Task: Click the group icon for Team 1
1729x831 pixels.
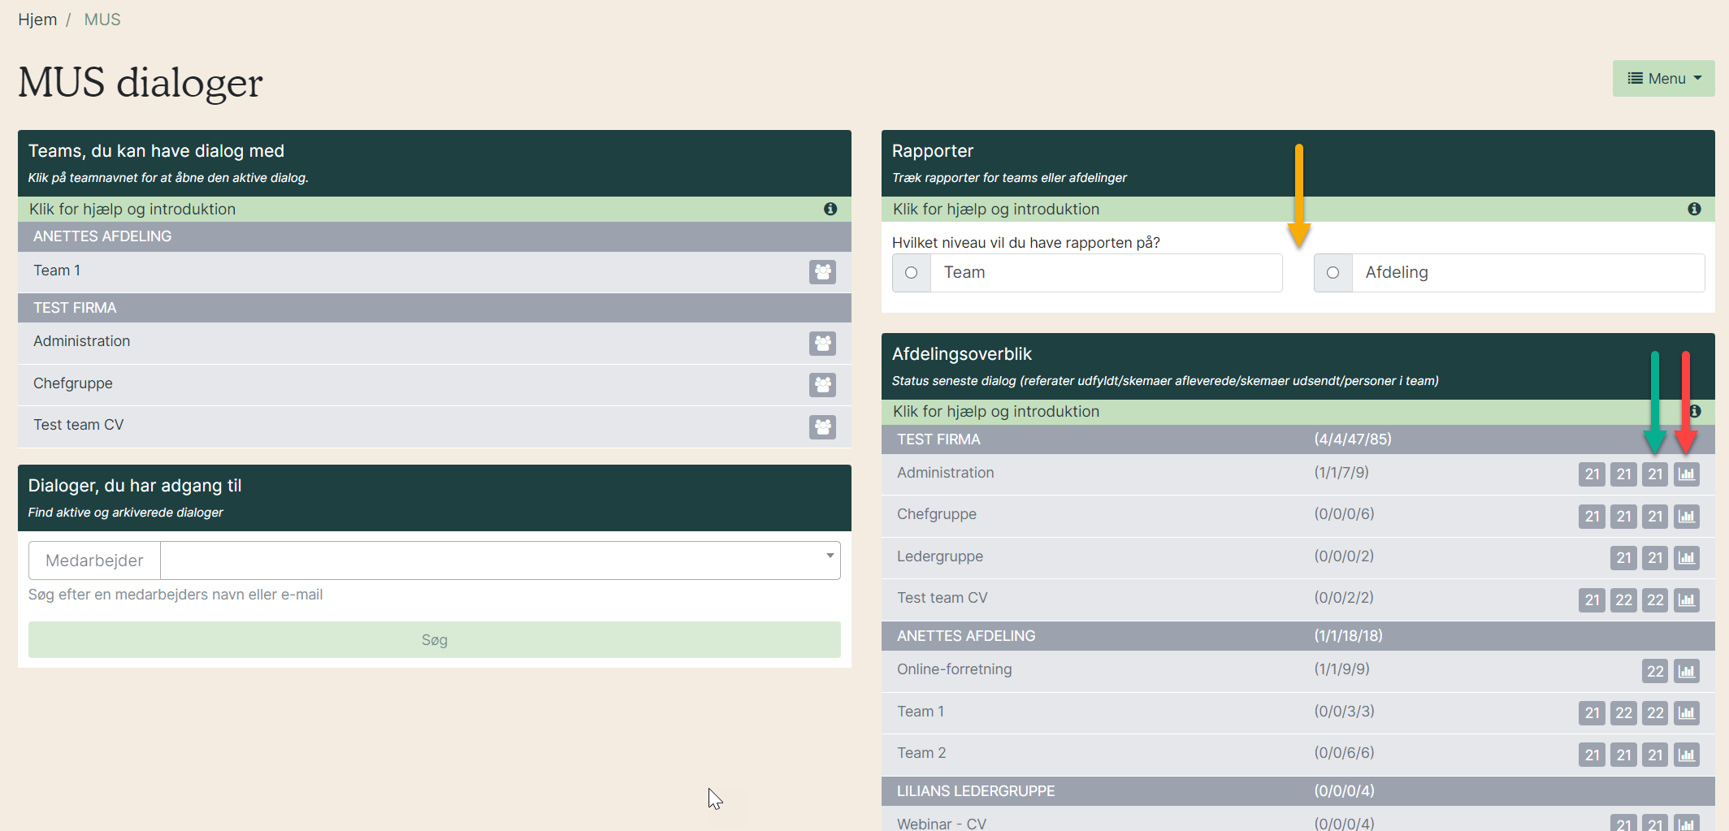Action: [822, 272]
